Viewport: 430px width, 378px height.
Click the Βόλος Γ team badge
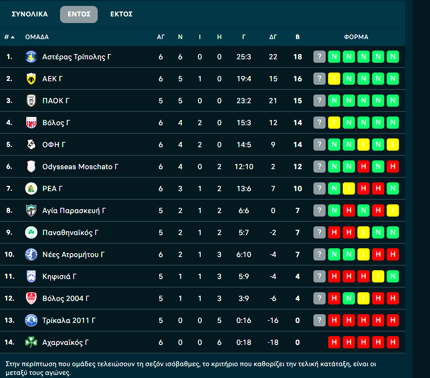(31, 123)
